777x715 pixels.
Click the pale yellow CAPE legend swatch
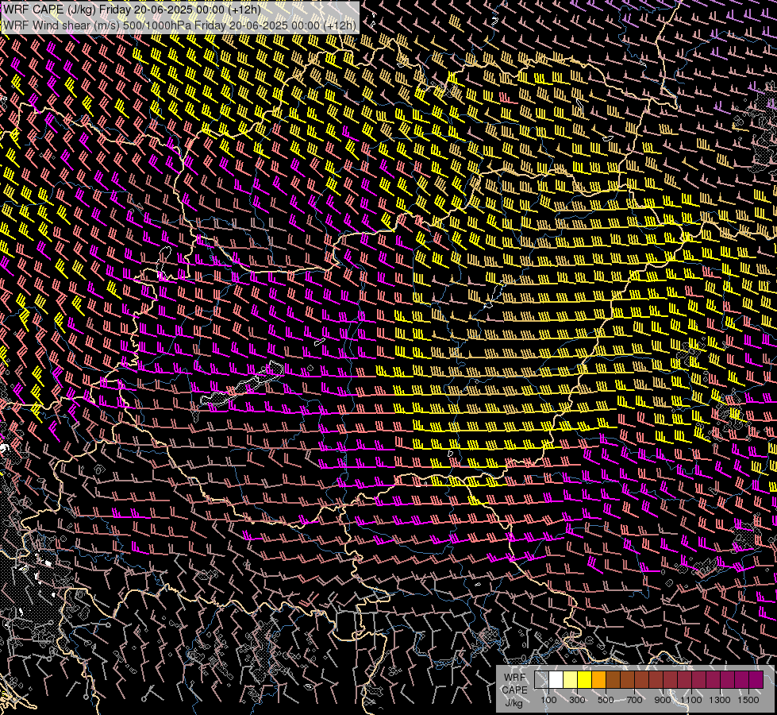pyautogui.click(x=571, y=680)
